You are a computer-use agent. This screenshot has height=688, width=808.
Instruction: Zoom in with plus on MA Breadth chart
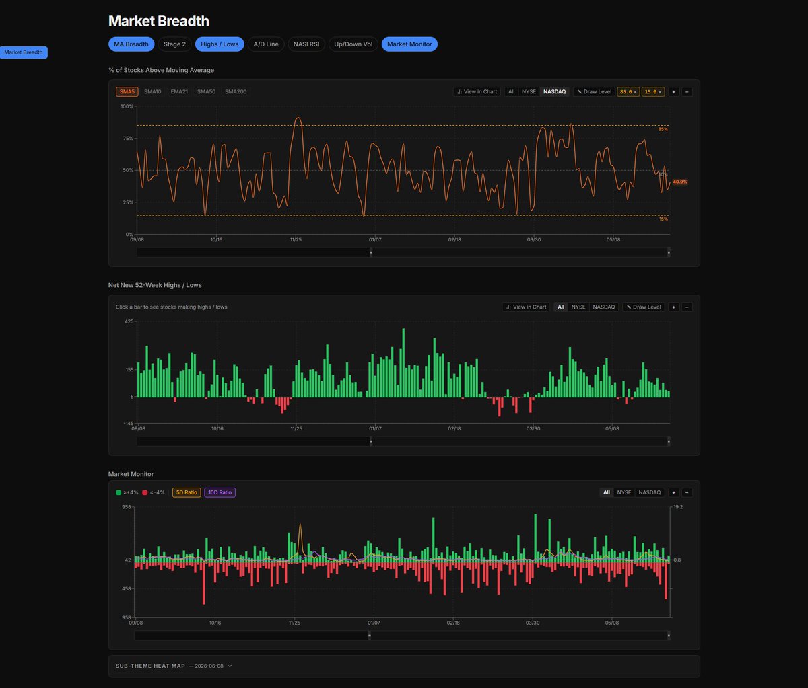click(674, 91)
